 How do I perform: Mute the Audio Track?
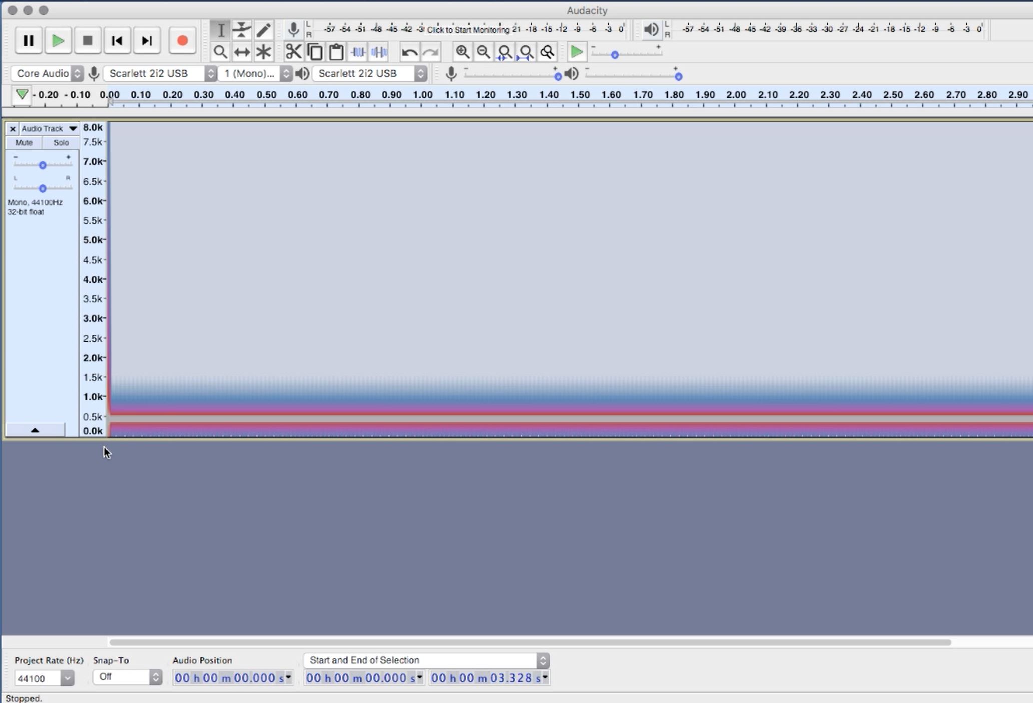(23, 143)
